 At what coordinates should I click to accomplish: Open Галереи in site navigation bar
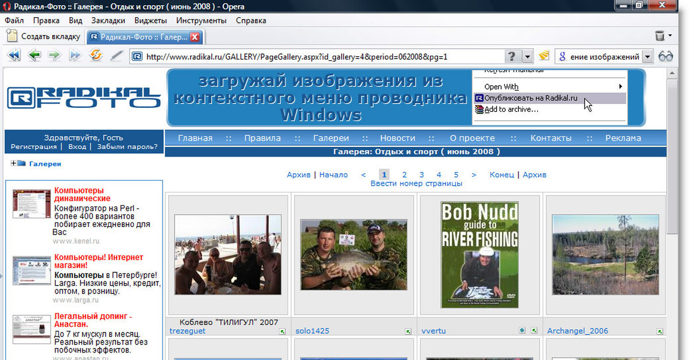pos(331,138)
